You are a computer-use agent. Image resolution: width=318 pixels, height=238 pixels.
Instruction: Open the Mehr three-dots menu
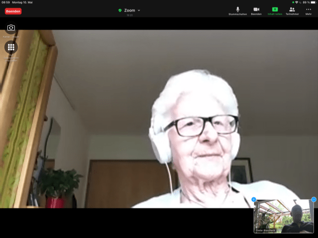pos(309,10)
